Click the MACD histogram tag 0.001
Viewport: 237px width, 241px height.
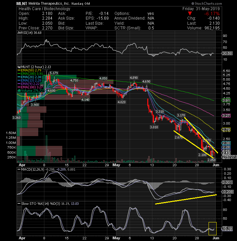click(227, 182)
